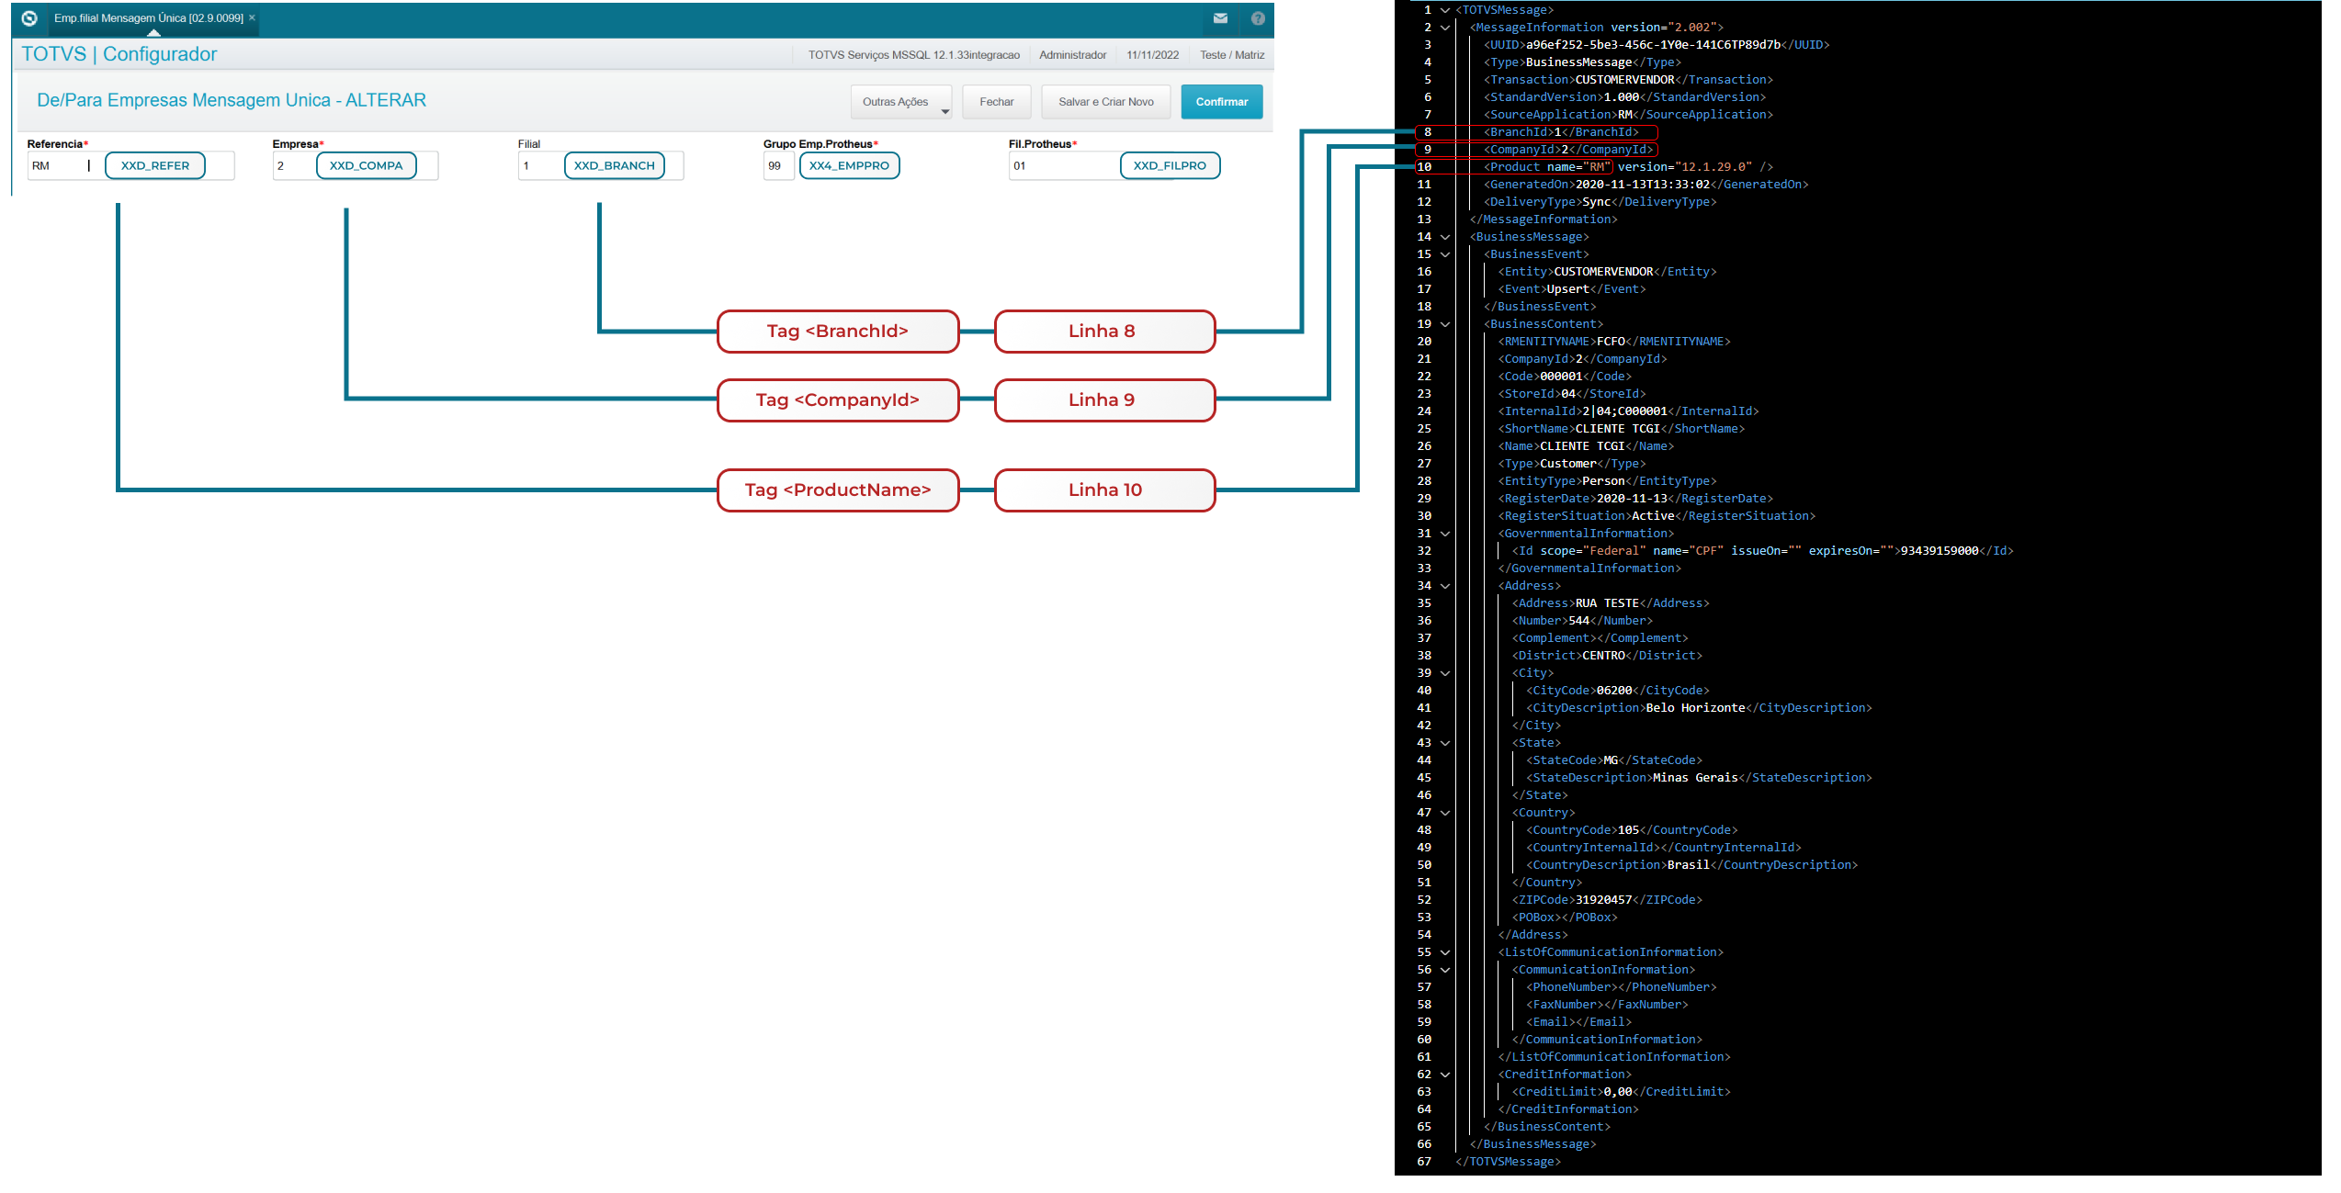This screenshot has width=2341, height=1193.
Task: Focus the Empresa input field
Action: [292, 166]
